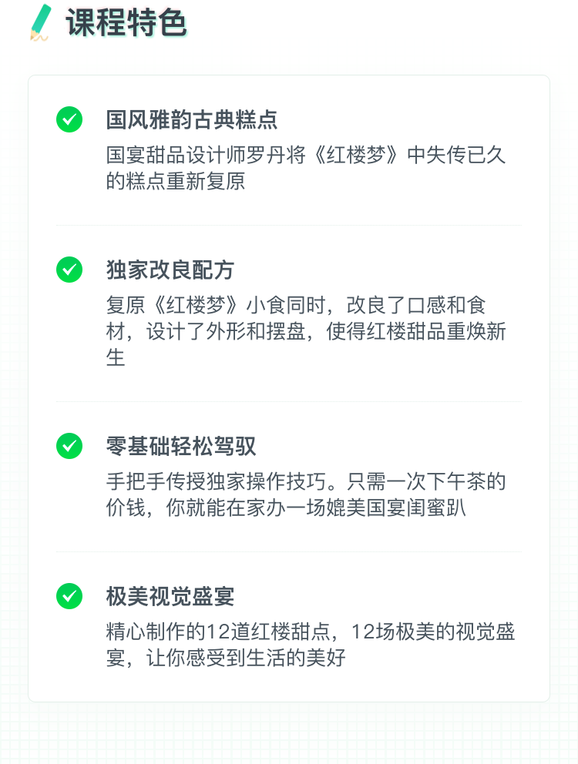
Task: Click the green checkmark next to 国风雅韵古典糕点
Action: coord(69,119)
